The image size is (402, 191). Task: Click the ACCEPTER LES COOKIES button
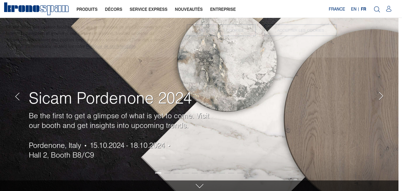[300, 30]
